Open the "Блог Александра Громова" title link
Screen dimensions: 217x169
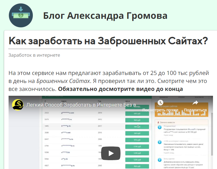click(105, 16)
